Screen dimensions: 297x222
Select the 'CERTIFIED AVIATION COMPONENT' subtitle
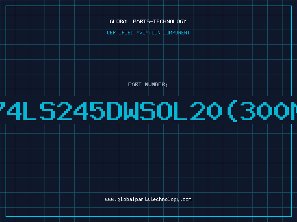click(x=148, y=33)
